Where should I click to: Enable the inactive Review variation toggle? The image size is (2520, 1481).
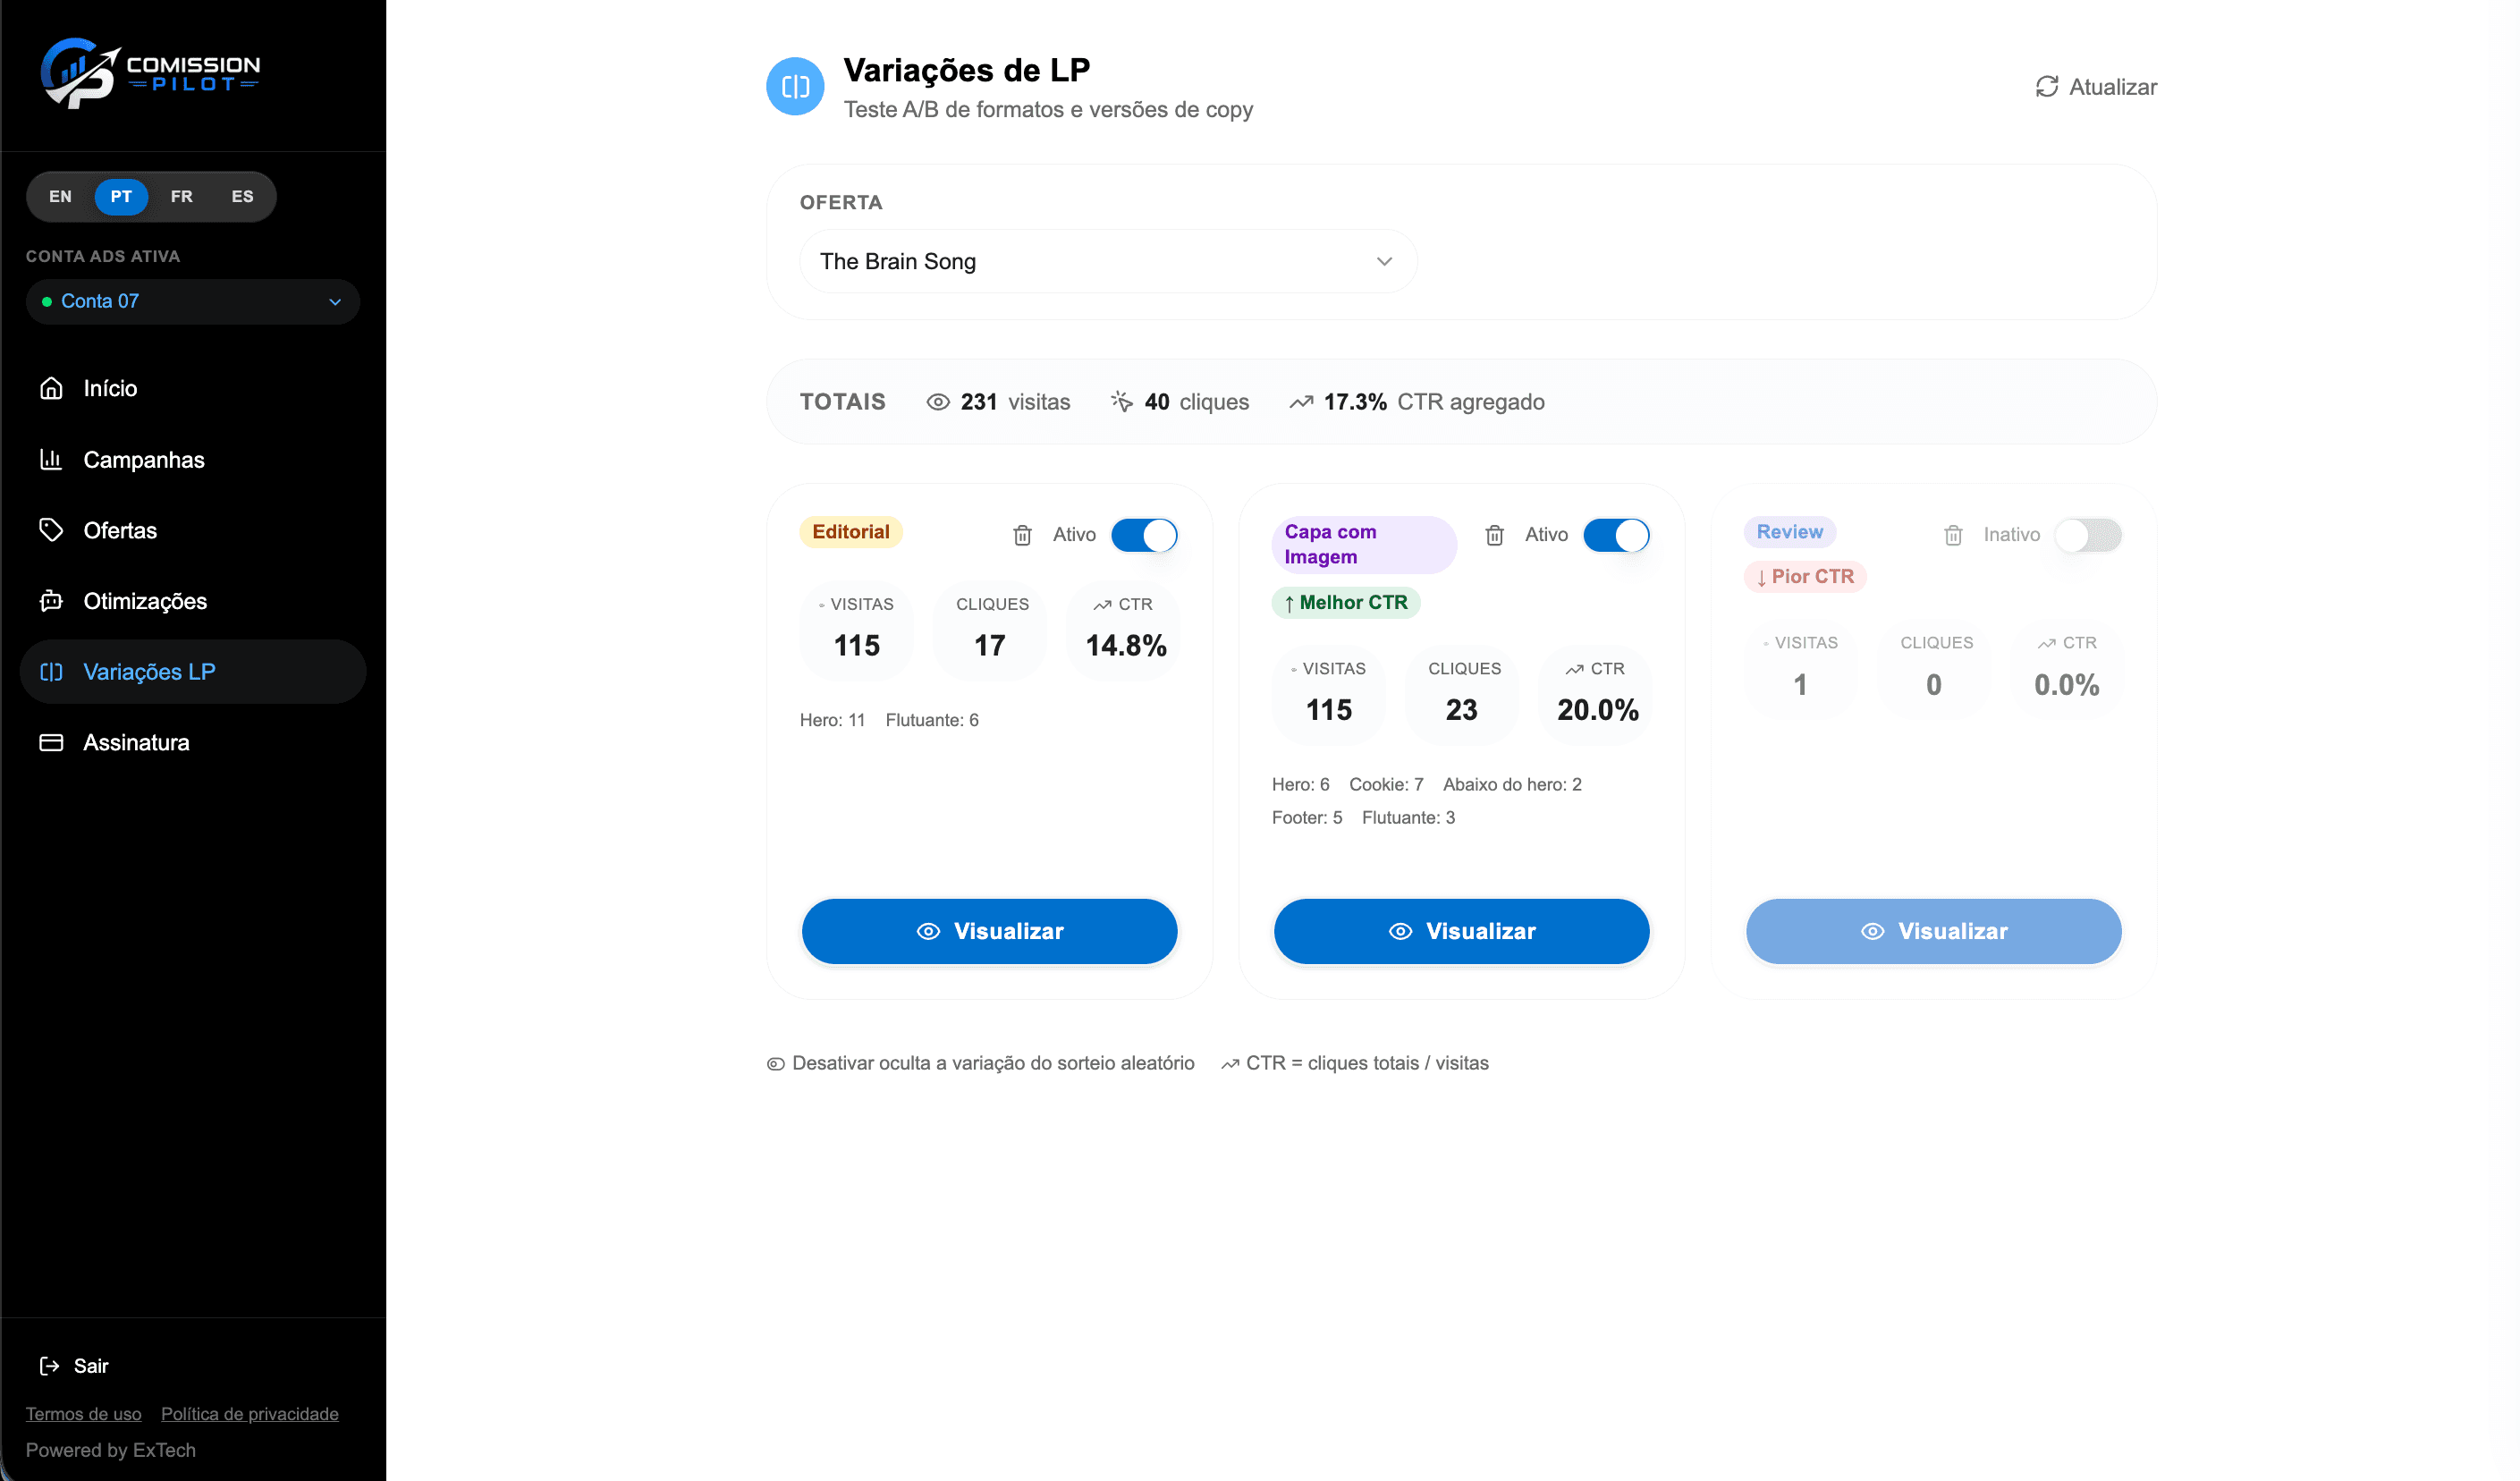click(x=2088, y=535)
